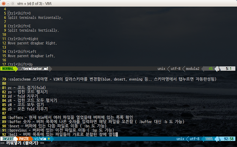This screenshot has width=237, height=147.
Task: Click line number 87 in bottom pane
Action: (4, 113)
